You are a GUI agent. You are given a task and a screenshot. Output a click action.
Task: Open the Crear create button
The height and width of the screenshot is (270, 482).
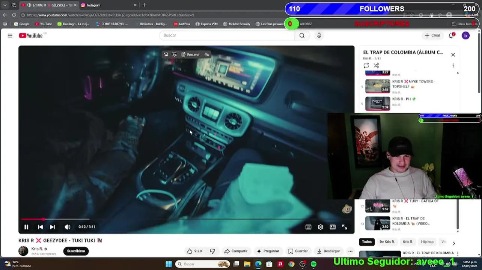coord(432,35)
